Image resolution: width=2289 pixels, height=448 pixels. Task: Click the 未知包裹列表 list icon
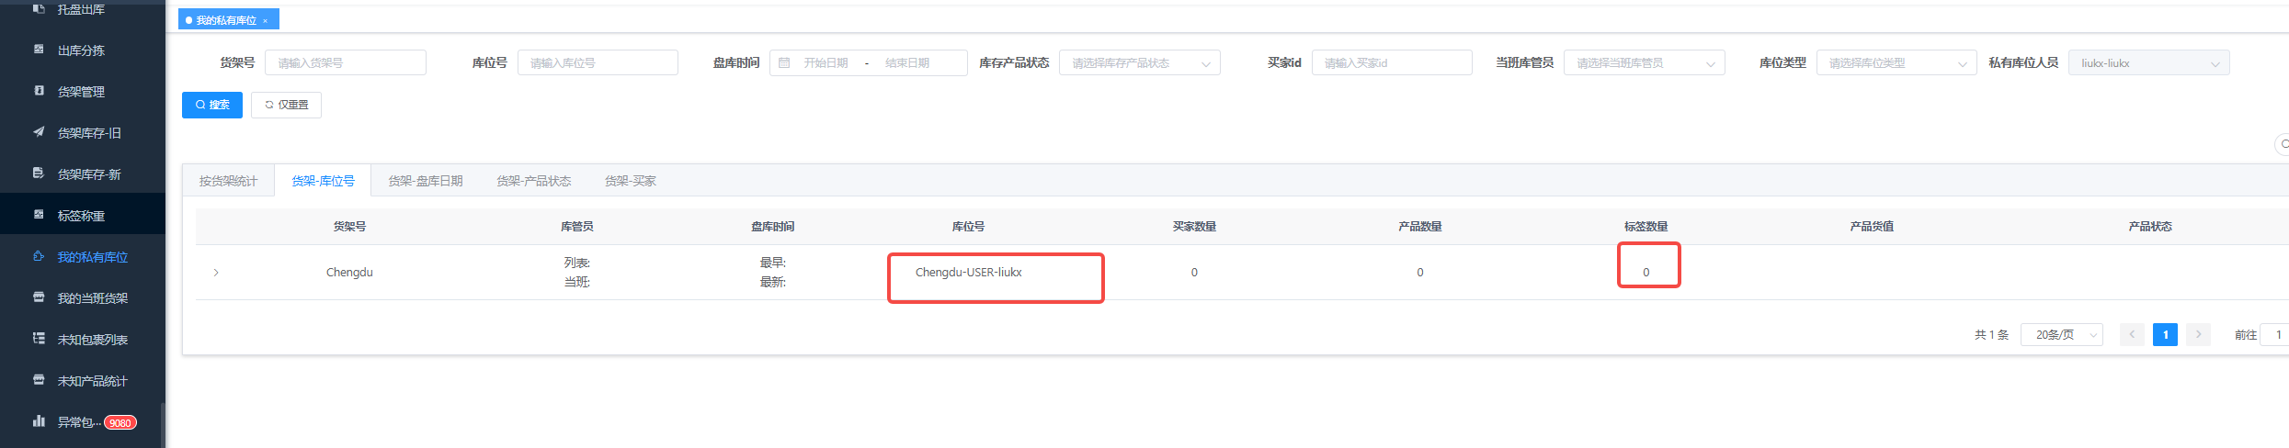tap(39, 339)
